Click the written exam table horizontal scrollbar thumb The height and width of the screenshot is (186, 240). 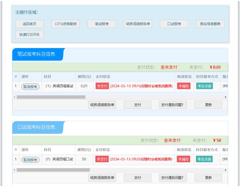pos(51,97)
